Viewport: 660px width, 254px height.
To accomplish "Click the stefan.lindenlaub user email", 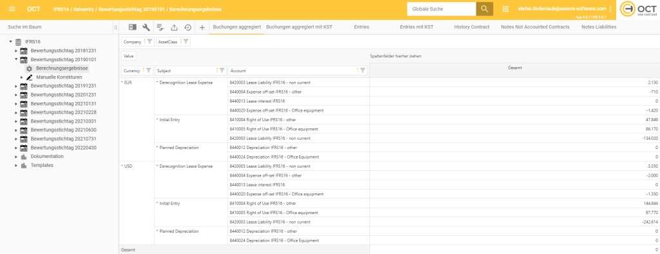I will coord(562,8).
